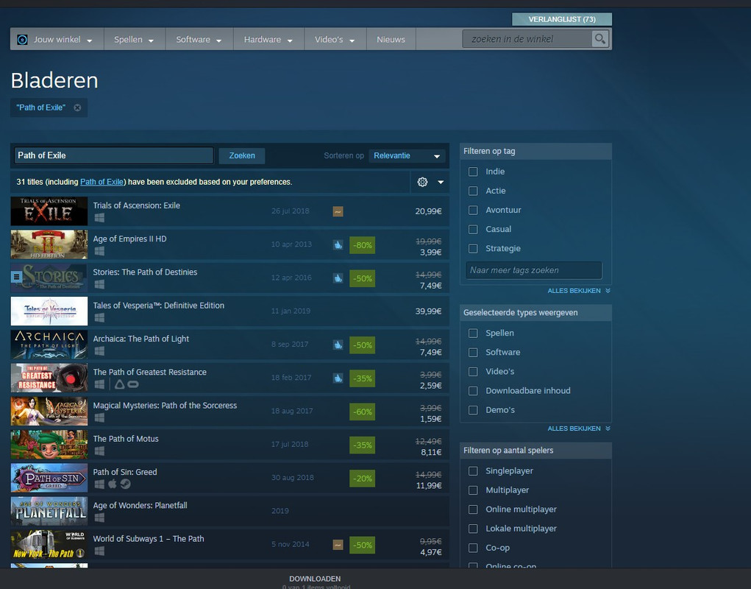Screen dimensions: 751x589
Task: Click the Naar meer tags zoeken field
Action: [533, 270]
